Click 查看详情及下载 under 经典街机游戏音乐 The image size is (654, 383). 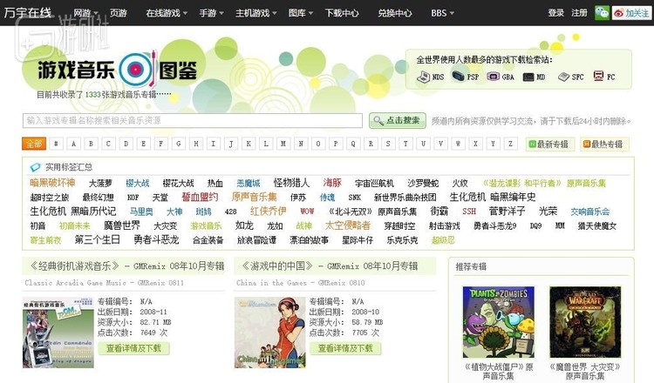(x=133, y=348)
